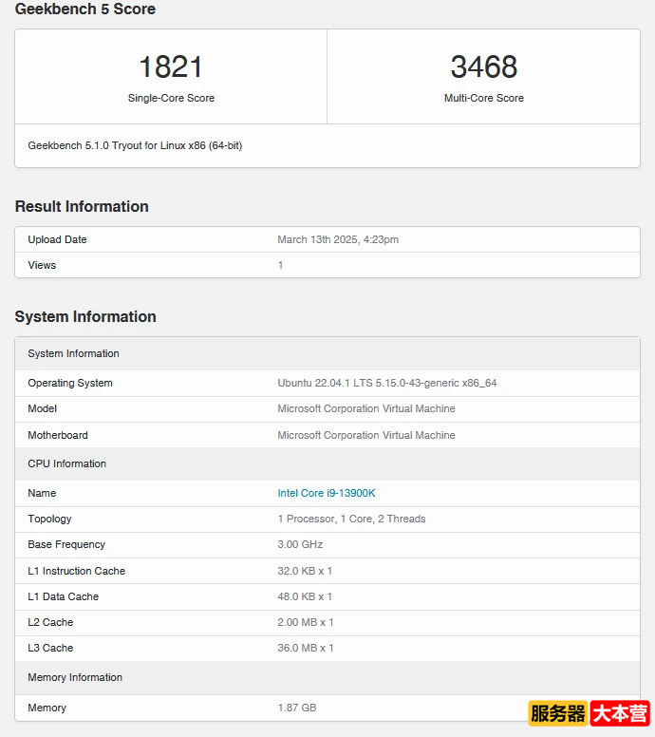Click the upload date March 13th 2025
655x737 pixels.
tap(338, 239)
